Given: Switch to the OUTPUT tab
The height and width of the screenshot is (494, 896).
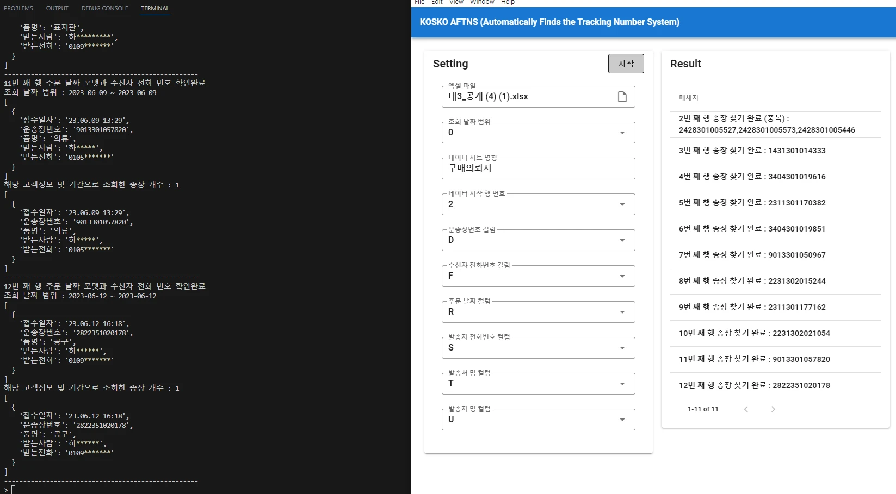Looking at the screenshot, I should pos(57,8).
